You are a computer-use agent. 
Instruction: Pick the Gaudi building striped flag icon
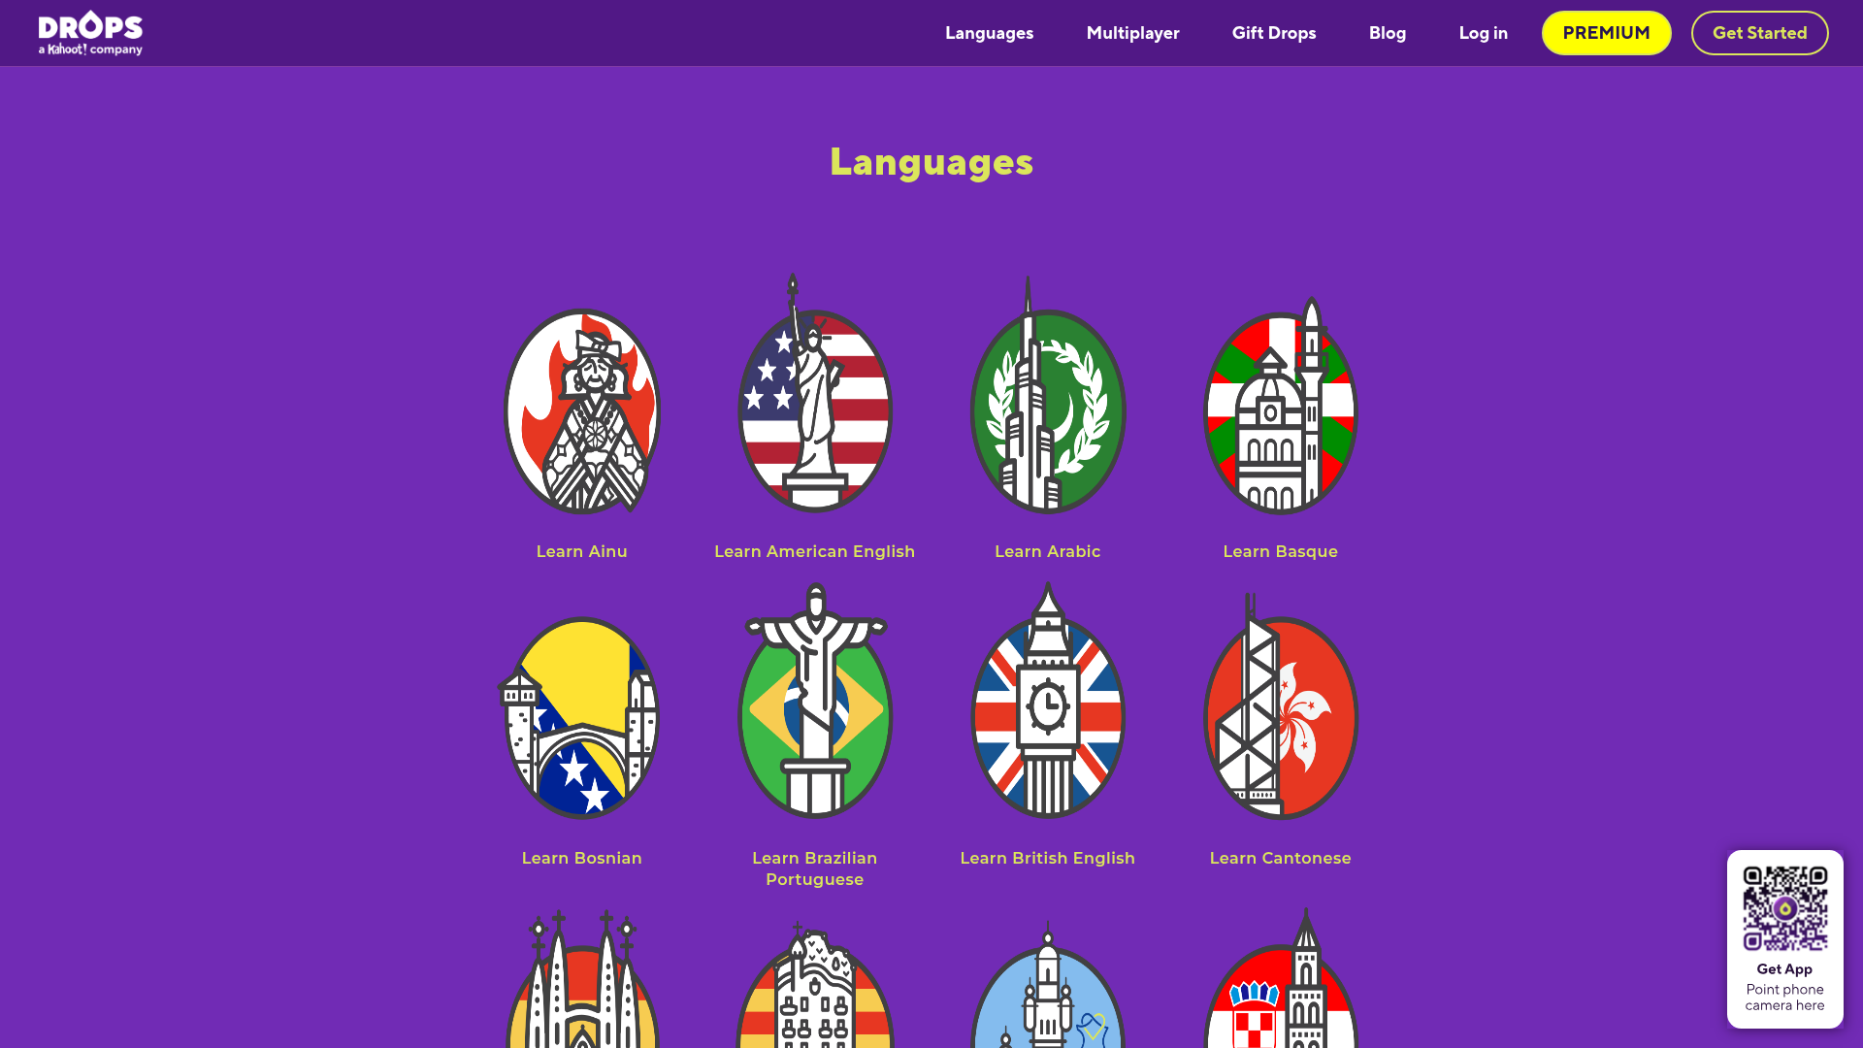815,984
